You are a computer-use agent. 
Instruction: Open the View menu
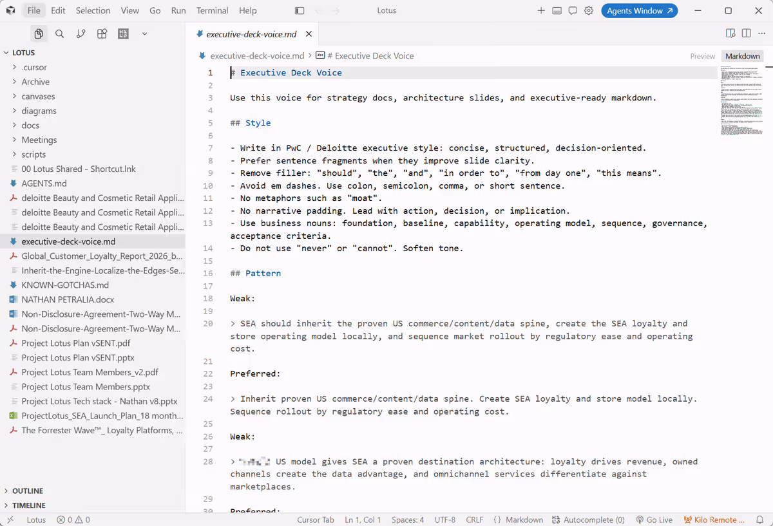click(x=130, y=10)
